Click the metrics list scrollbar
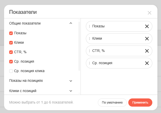161x113 pixels. (x=79, y=46)
